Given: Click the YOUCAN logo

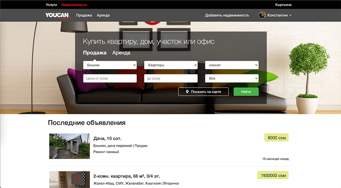Looking at the screenshot, I should [58, 15].
